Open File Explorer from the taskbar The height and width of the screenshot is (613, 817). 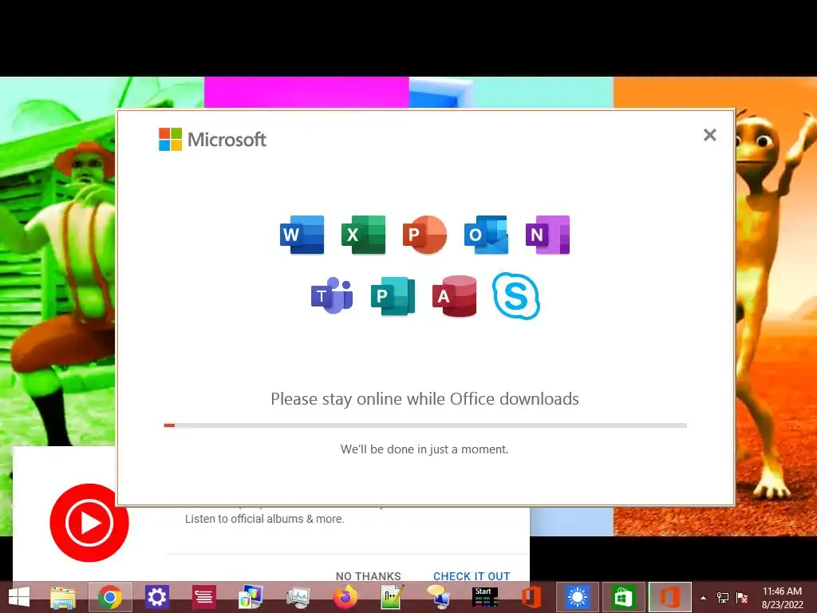[63, 597]
